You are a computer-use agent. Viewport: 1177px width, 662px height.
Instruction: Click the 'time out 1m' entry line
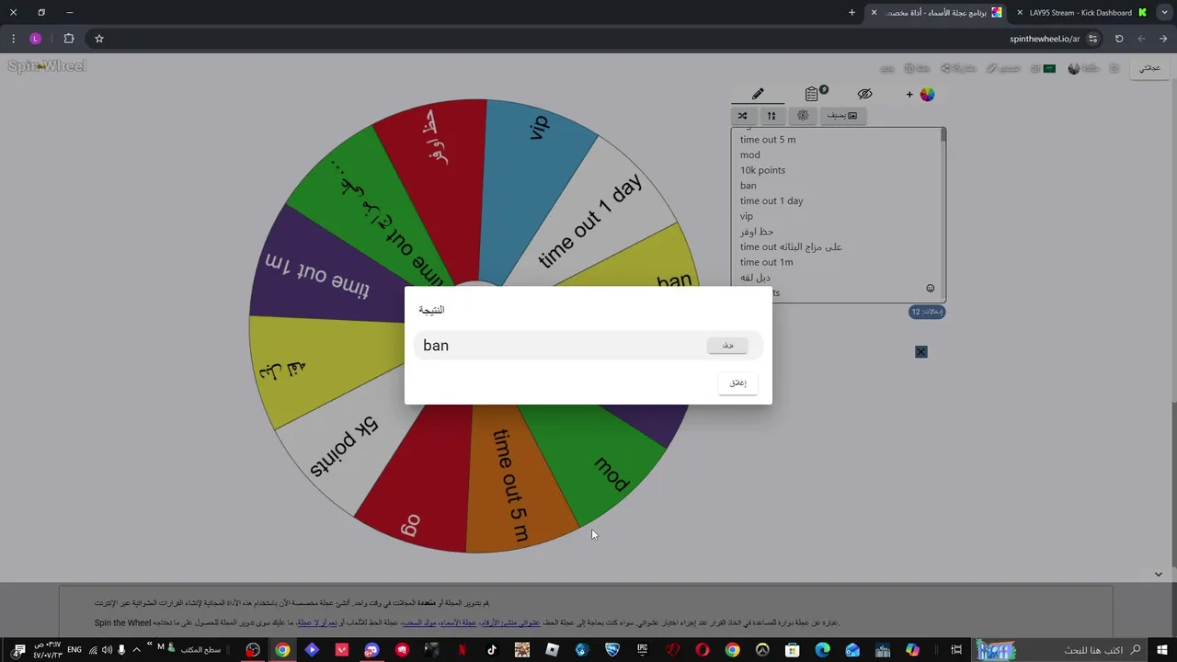pyautogui.click(x=766, y=262)
